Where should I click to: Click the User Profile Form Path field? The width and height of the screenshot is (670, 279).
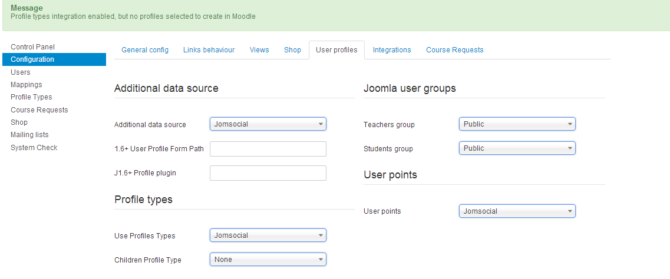268,149
